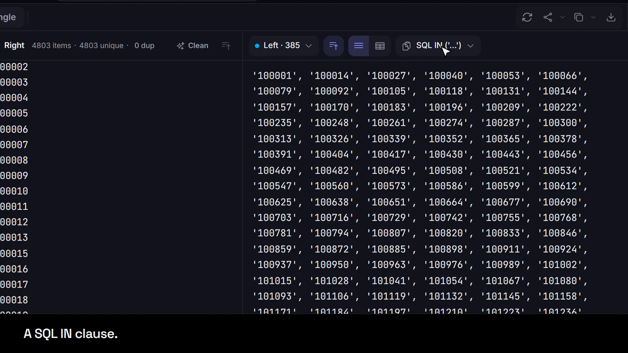Click row 00010 in Right list
The width and height of the screenshot is (628, 353).
[14, 191]
